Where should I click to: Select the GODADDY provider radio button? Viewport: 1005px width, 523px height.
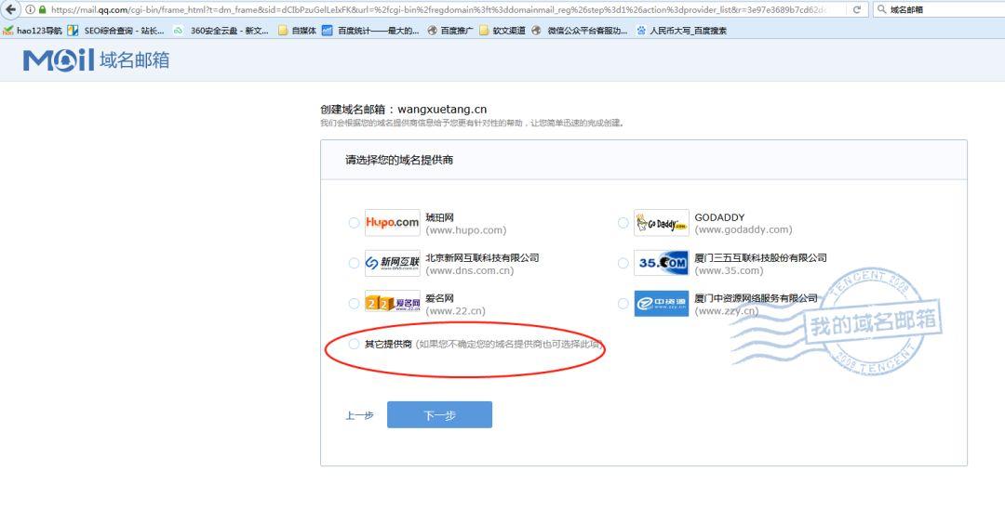pos(623,223)
